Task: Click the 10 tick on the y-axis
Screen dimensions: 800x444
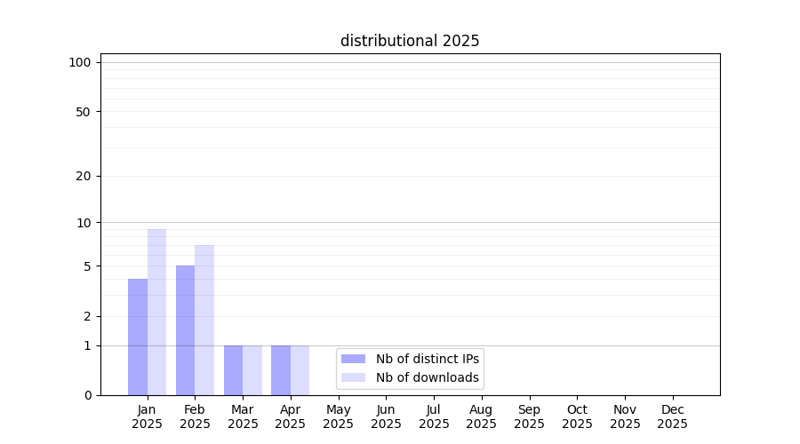Action: 83,223
